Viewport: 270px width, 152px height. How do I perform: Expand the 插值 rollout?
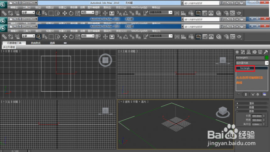(251, 107)
